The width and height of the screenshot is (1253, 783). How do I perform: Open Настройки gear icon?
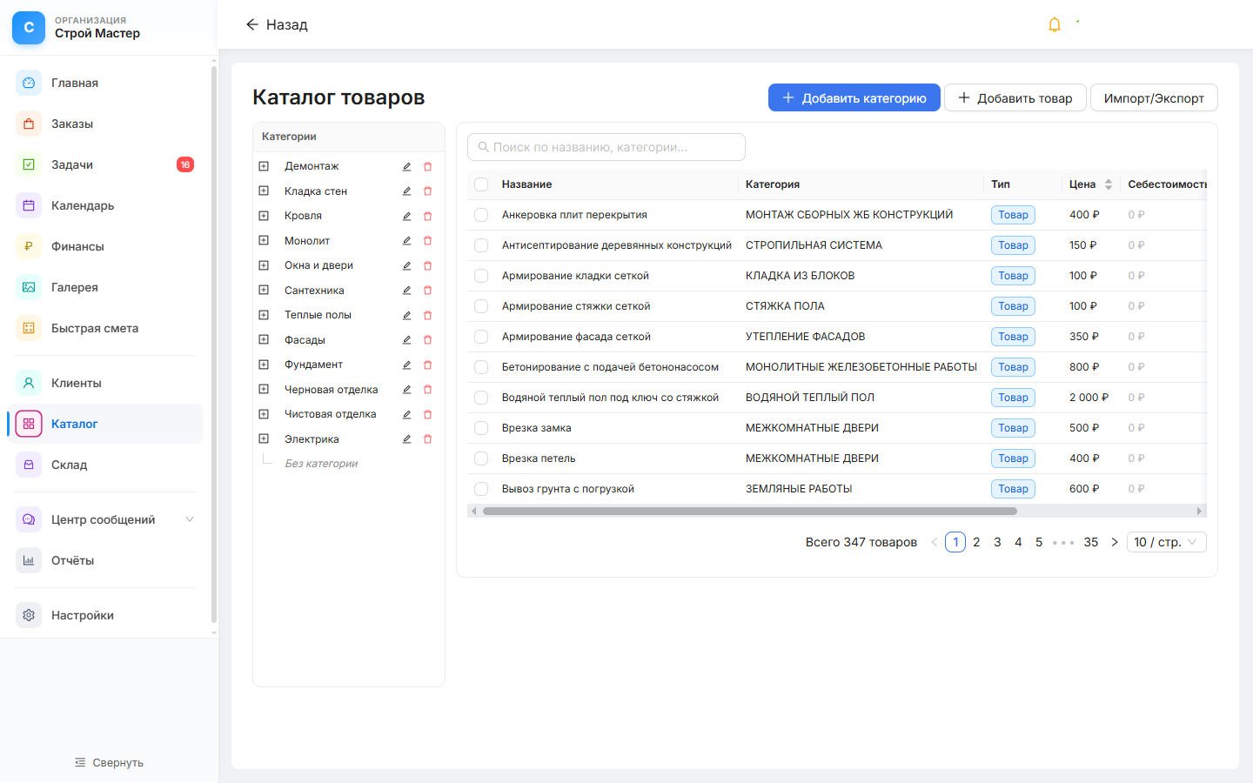tap(29, 615)
